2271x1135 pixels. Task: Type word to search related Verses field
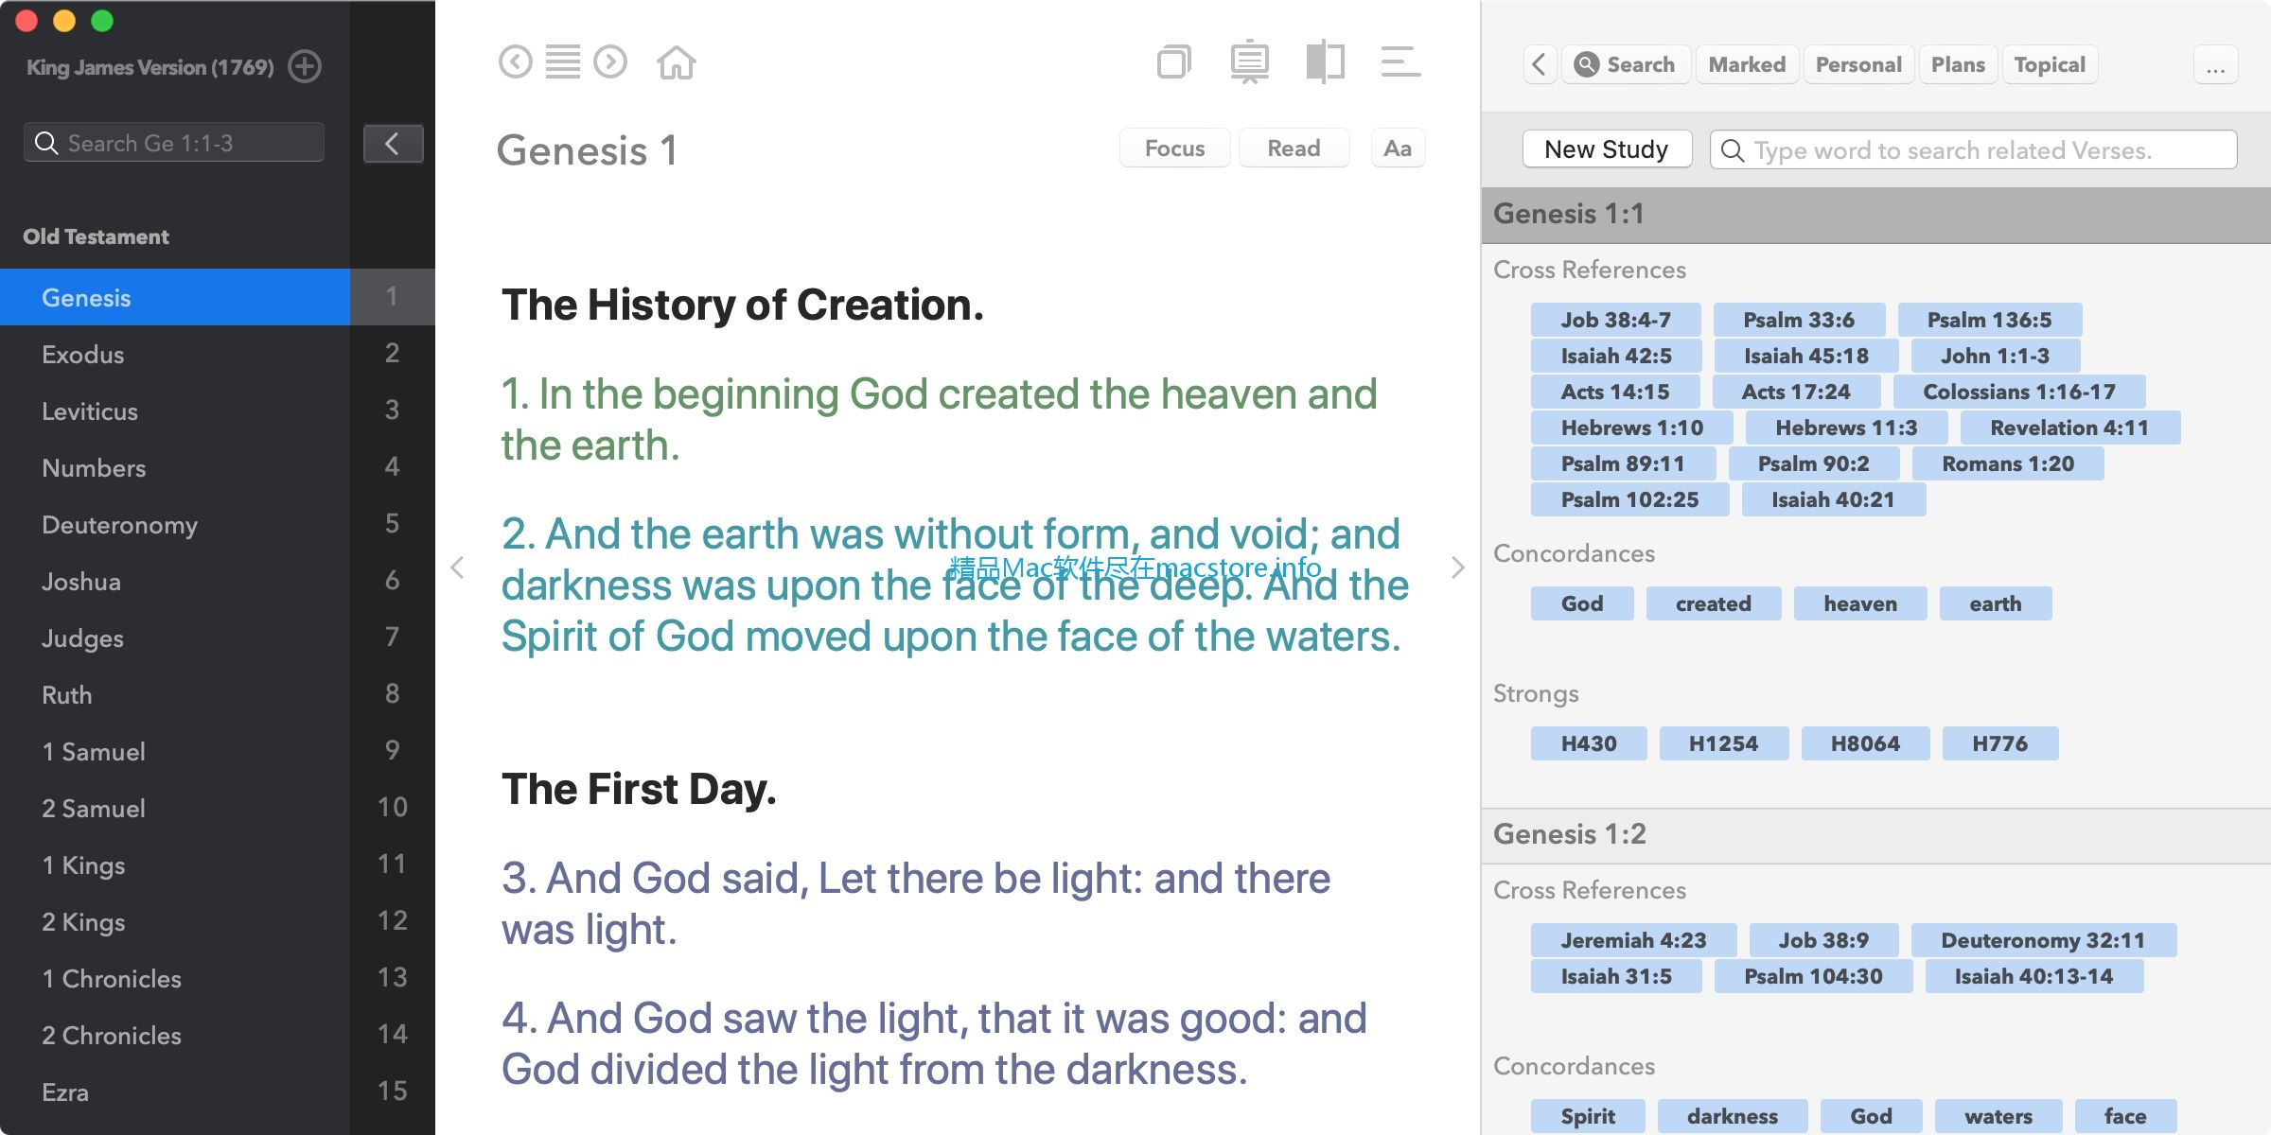(1973, 149)
